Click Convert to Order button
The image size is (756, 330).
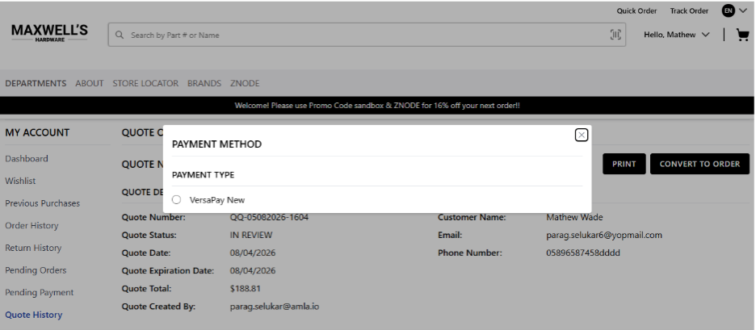pyautogui.click(x=699, y=164)
